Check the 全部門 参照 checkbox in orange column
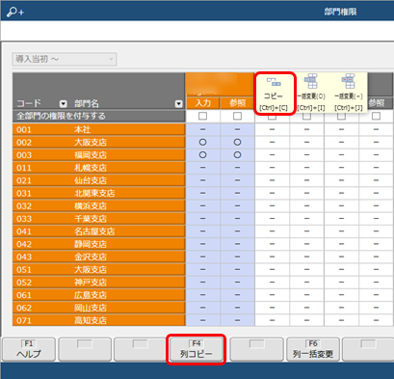Viewport: 394px width, 379px height. (237, 116)
